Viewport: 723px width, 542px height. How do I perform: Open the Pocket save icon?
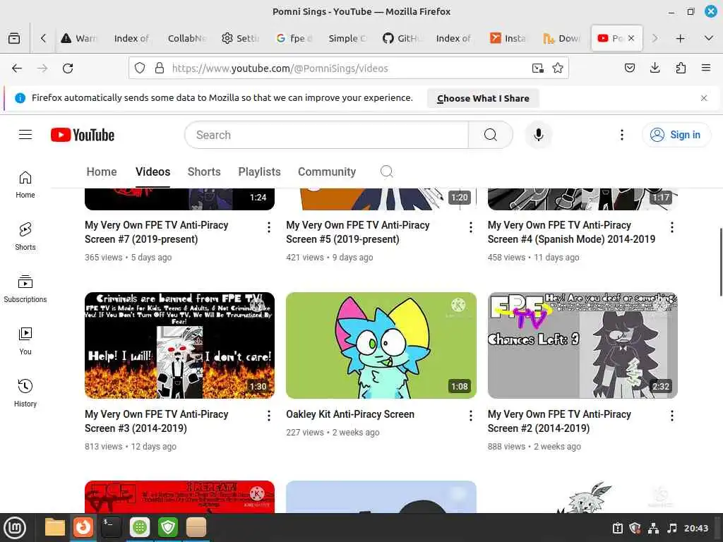coord(629,68)
